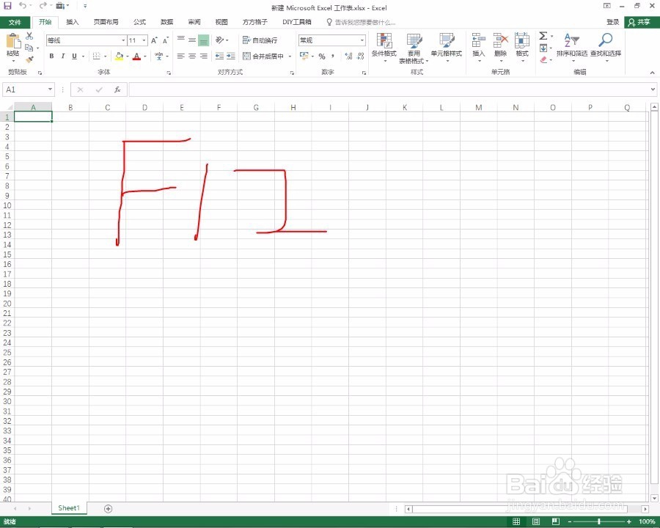The image size is (660, 528).
Task: Click the Paste clipboard icon
Action: (13, 41)
